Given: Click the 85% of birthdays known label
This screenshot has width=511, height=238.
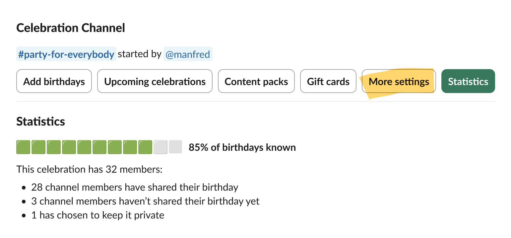Looking at the screenshot, I should 242,147.
